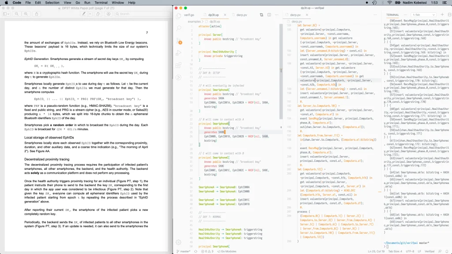Open the markup pen dropdown arrow in Preview
Image resolution: width=452 pixels, height=254 pixels.
90,14
